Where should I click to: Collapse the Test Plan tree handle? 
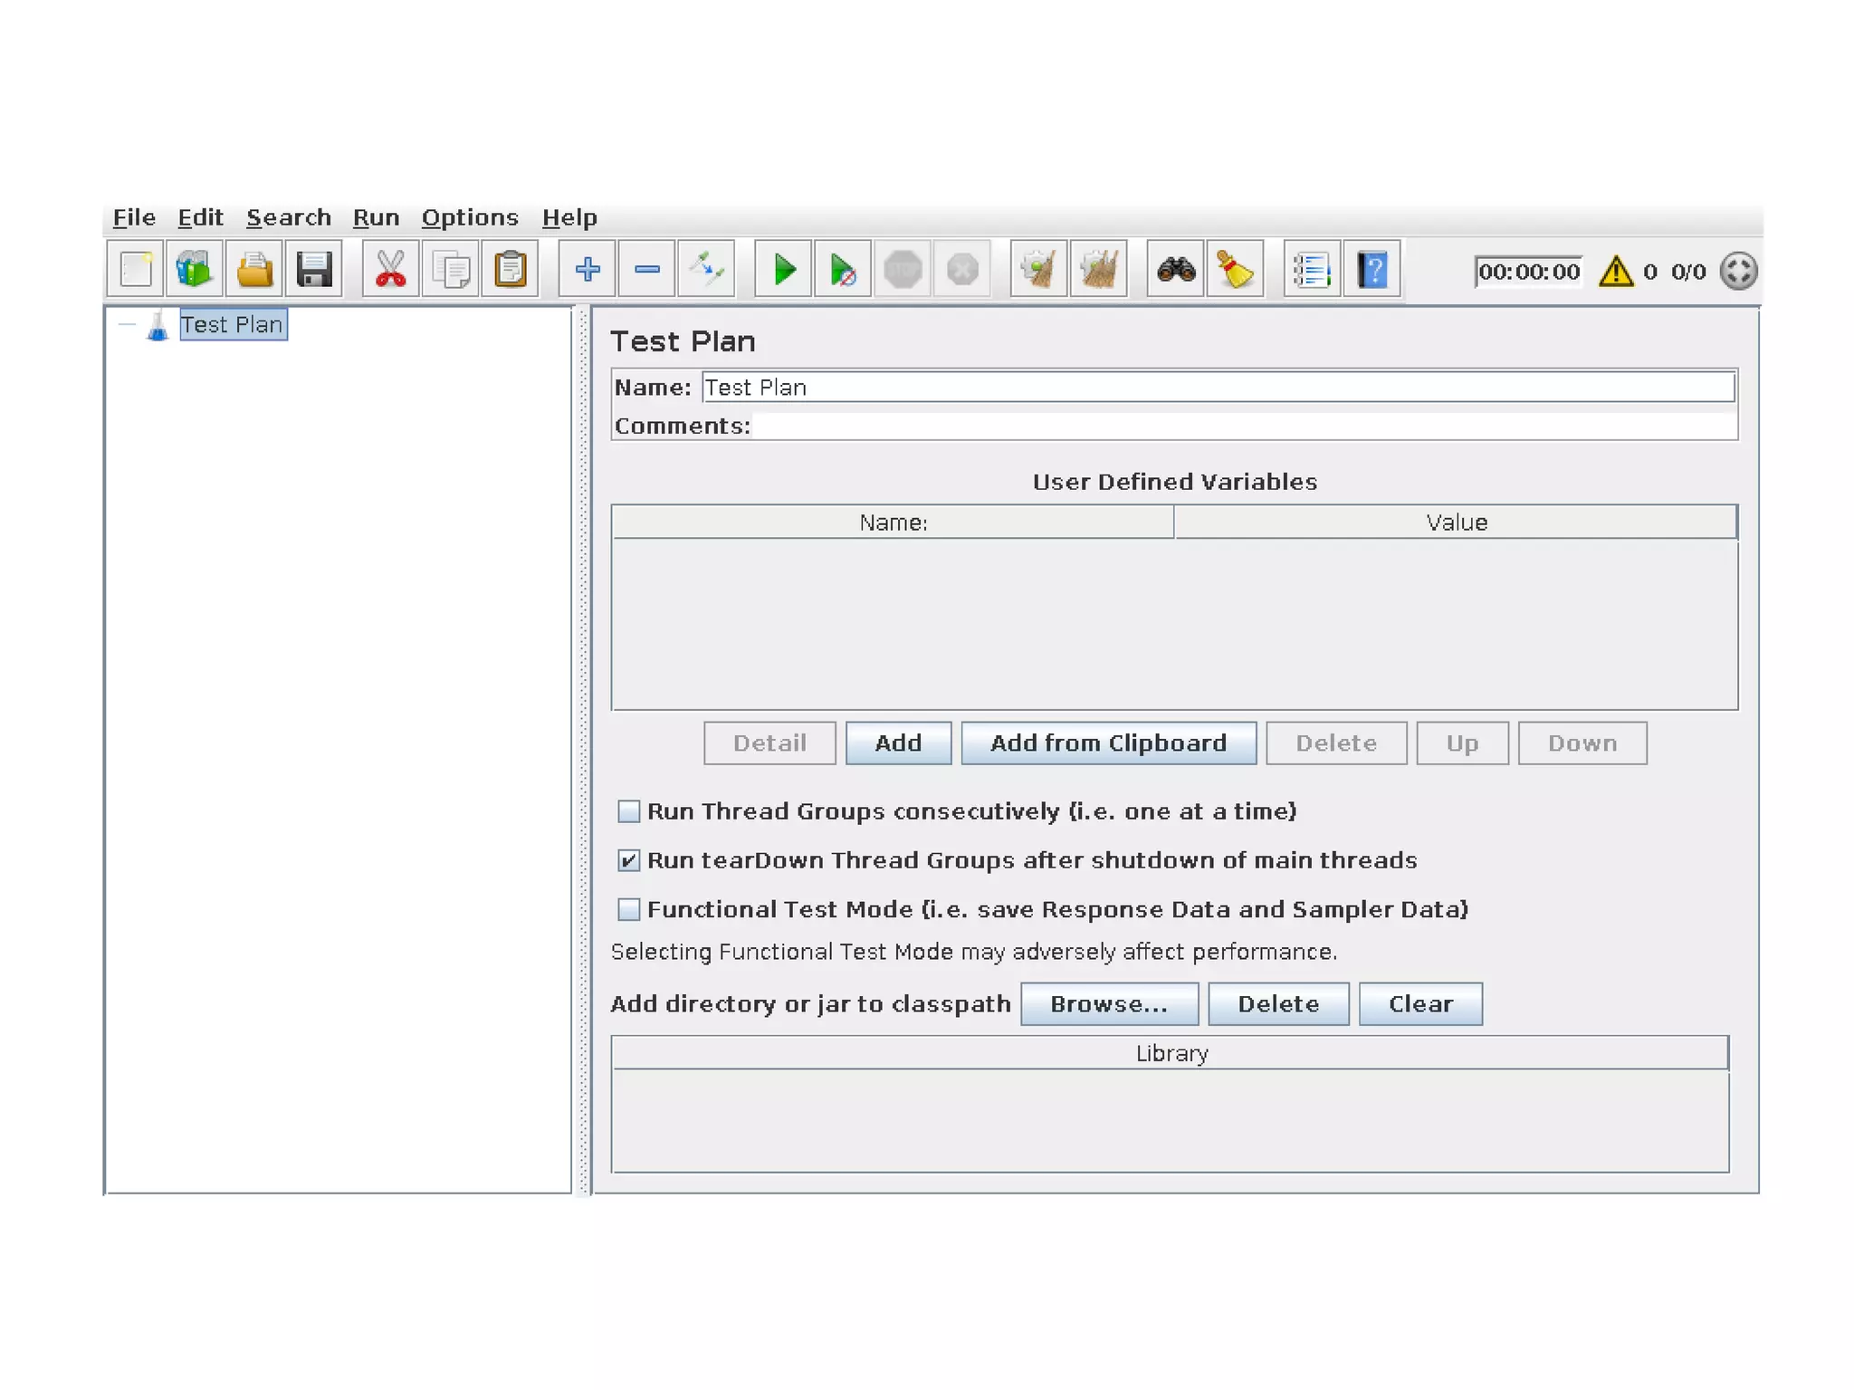(x=127, y=325)
